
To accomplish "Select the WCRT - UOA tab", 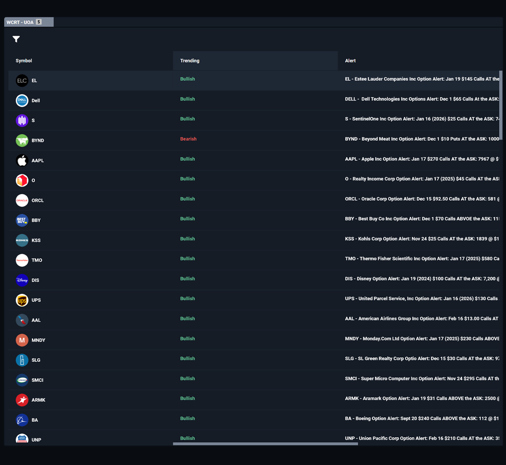I will (29, 22).
